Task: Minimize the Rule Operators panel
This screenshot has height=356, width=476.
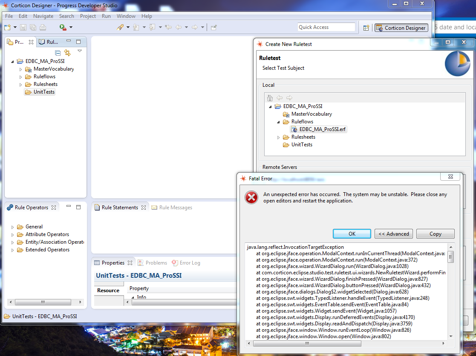Action: point(69,206)
